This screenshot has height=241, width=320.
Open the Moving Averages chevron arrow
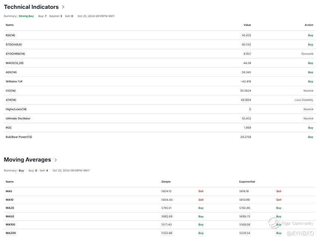(56, 160)
